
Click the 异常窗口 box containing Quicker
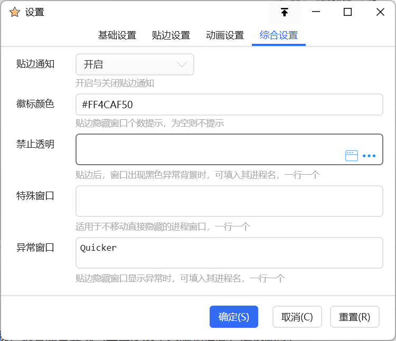pos(229,253)
